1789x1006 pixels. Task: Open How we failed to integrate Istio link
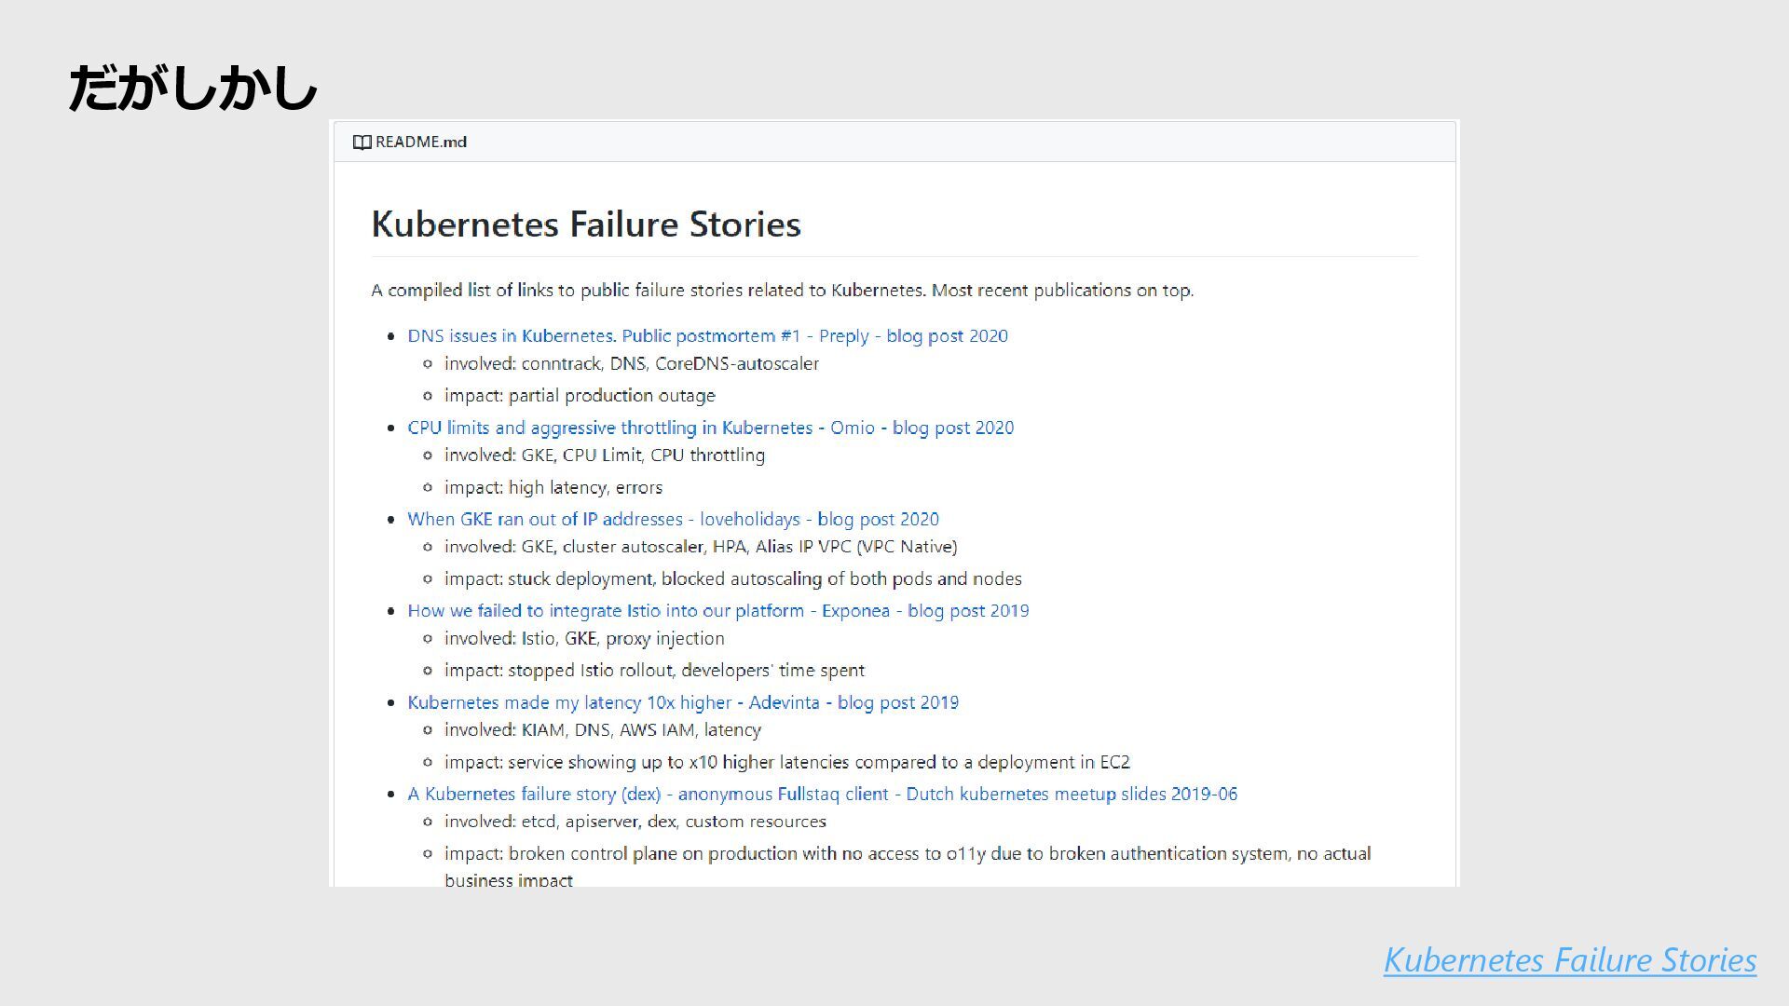pos(717,611)
